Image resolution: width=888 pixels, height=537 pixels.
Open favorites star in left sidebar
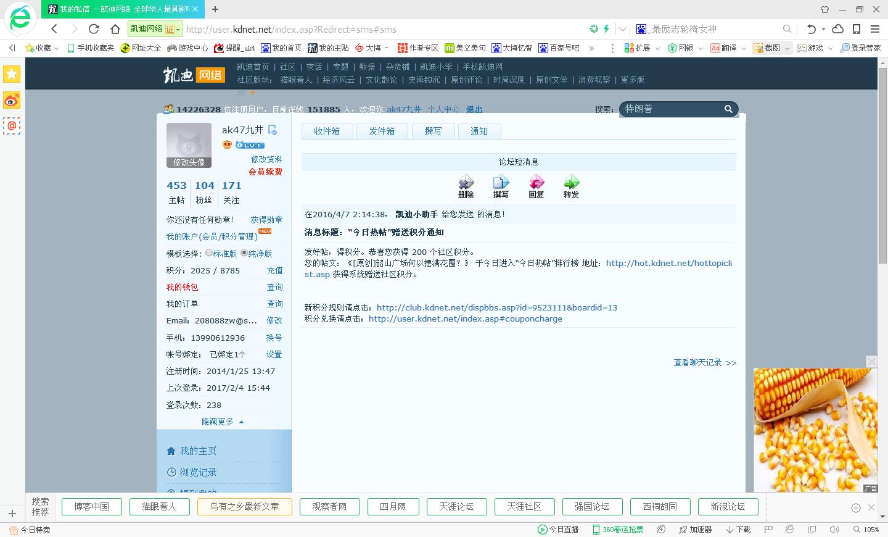tap(12, 74)
